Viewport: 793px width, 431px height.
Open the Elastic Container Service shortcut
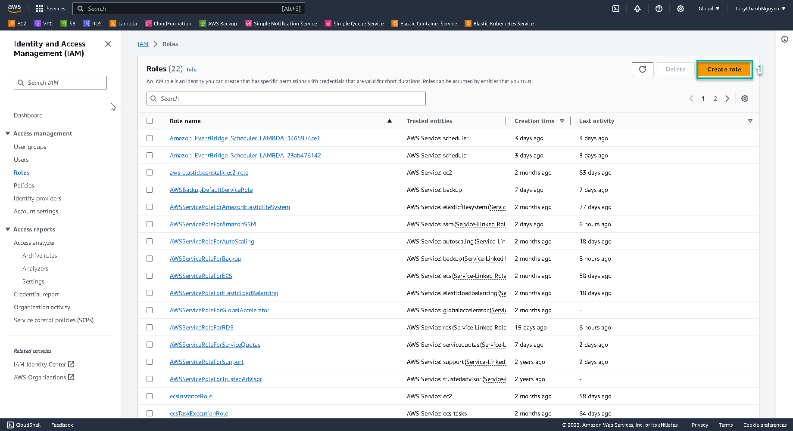point(424,24)
